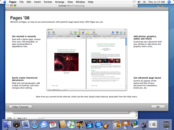Screen dimensions: 174x130
Task: Open the File menu
Action: 21,2
